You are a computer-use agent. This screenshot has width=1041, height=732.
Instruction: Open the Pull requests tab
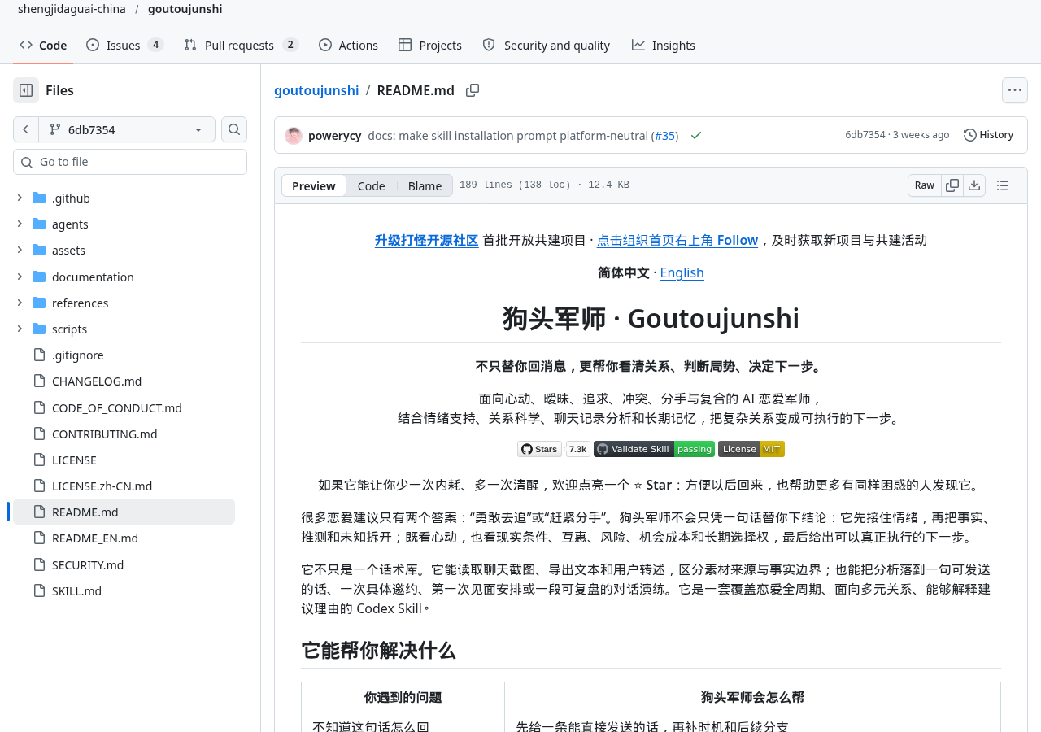(242, 45)
